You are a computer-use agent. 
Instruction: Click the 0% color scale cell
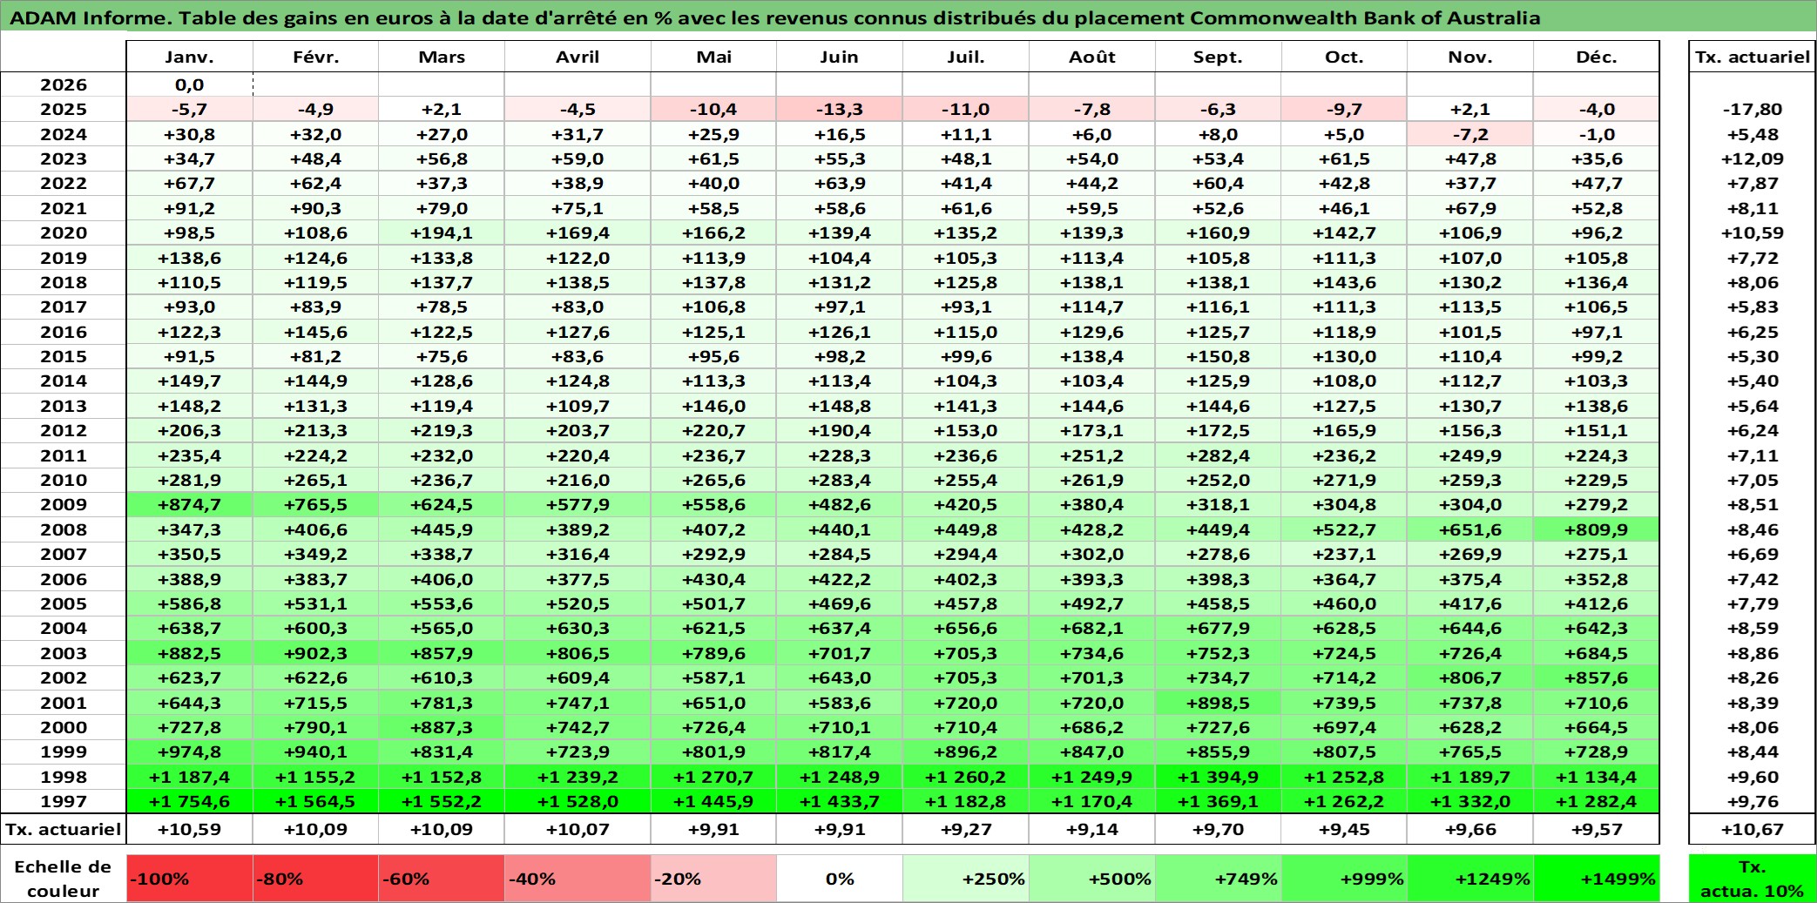coord(840,879)
